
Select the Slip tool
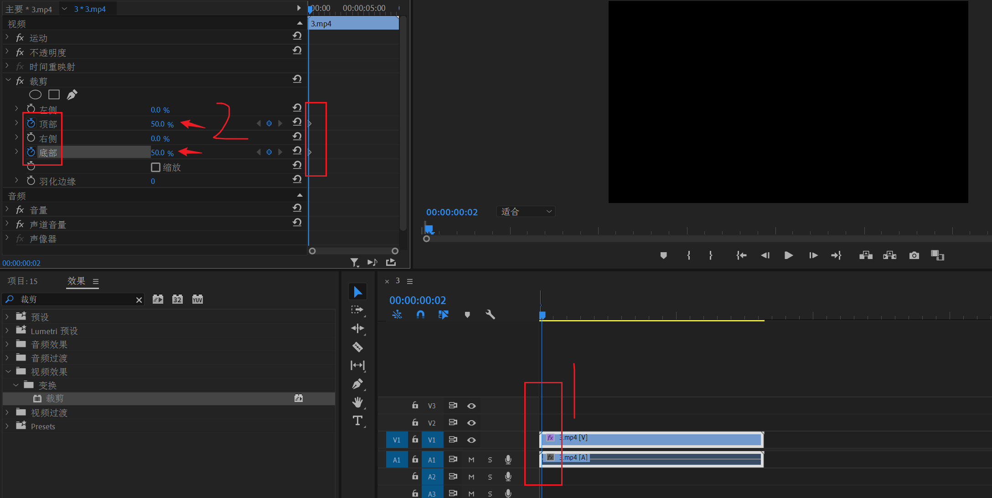[x=357, y=365]
